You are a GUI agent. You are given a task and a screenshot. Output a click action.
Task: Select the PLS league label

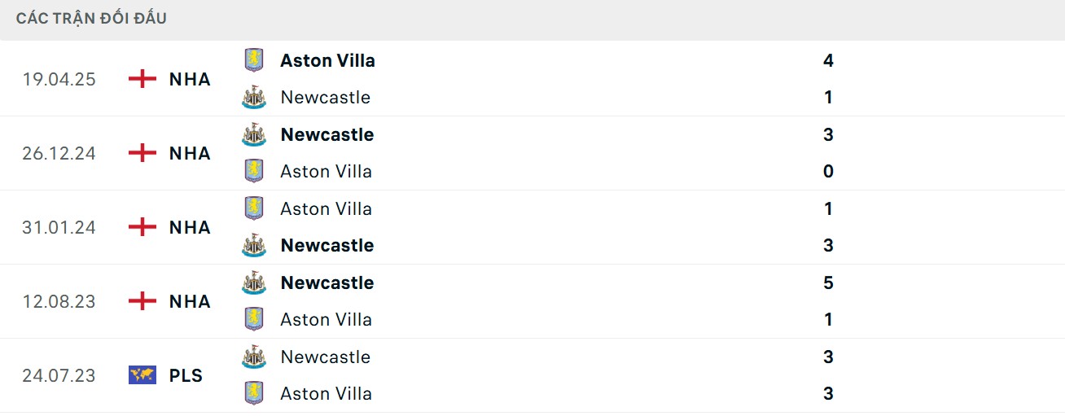pyautogui.click(x=186, y=375)
